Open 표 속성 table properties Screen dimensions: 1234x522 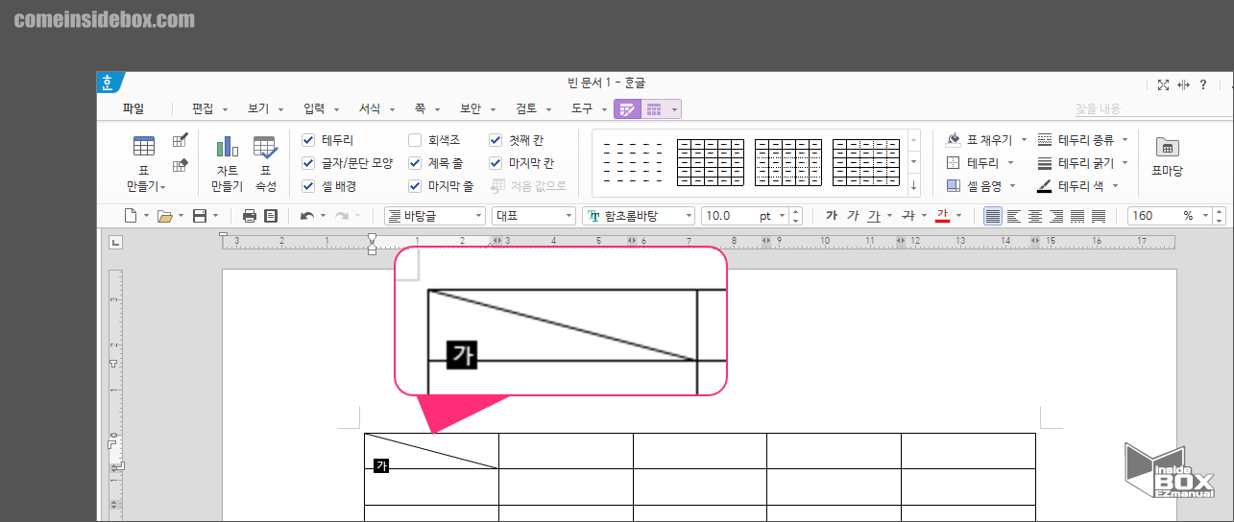[x=265, y=163]
